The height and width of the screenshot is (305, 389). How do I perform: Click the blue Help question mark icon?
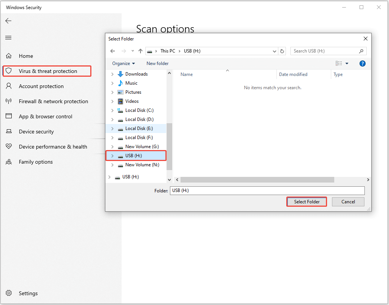[363, 63]
